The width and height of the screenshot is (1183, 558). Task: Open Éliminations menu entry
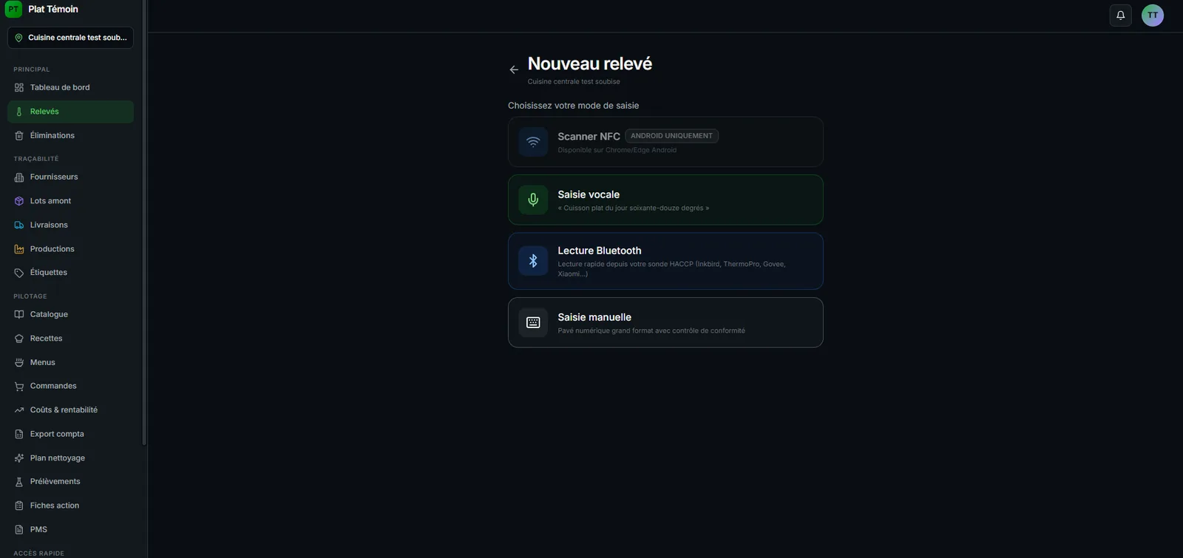pyautogui.click(x=70, y=136)
